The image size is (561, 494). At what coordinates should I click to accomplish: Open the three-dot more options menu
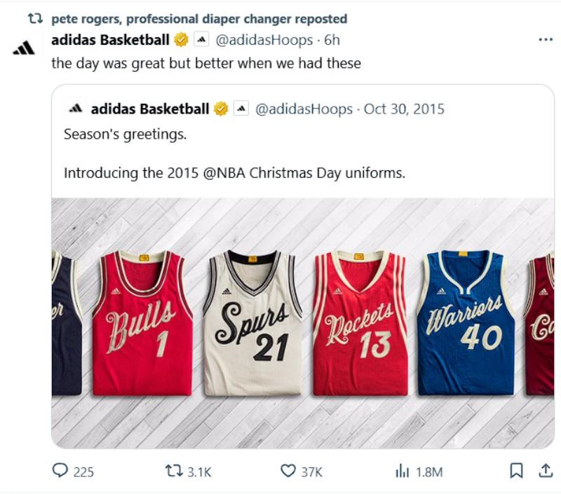pyautogui.click(x=546, y=40)
